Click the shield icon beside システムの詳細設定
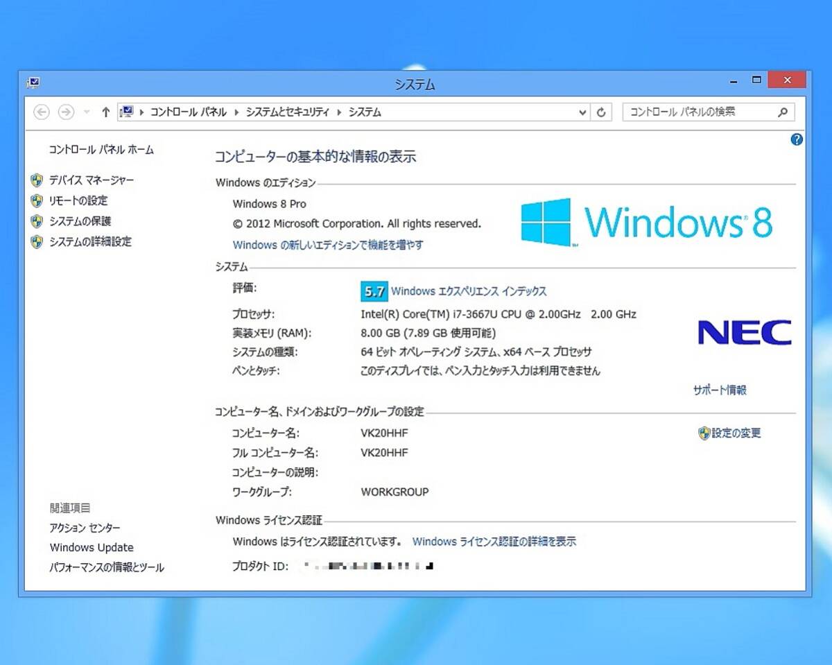Image resolution: width=832 pixels, height=665 pixels. pyautogui.click(x=37, y=241)
